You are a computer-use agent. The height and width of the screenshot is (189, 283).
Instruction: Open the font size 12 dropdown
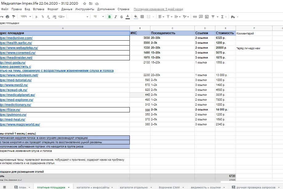point(98,17)
